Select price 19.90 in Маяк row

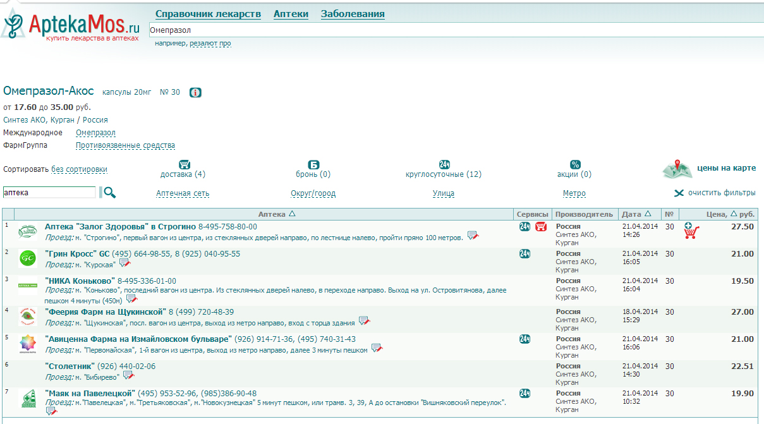(x=743, y=393)
